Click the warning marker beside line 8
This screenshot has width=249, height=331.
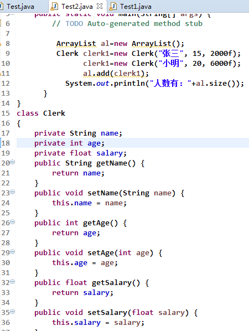[x=1, y=44]
